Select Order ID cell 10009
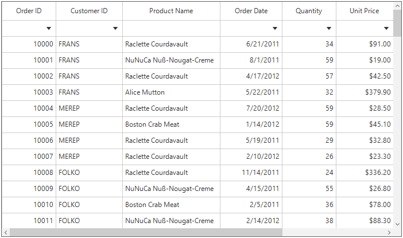Viewport: 403px width, 238px height. (x=29, y=189)
